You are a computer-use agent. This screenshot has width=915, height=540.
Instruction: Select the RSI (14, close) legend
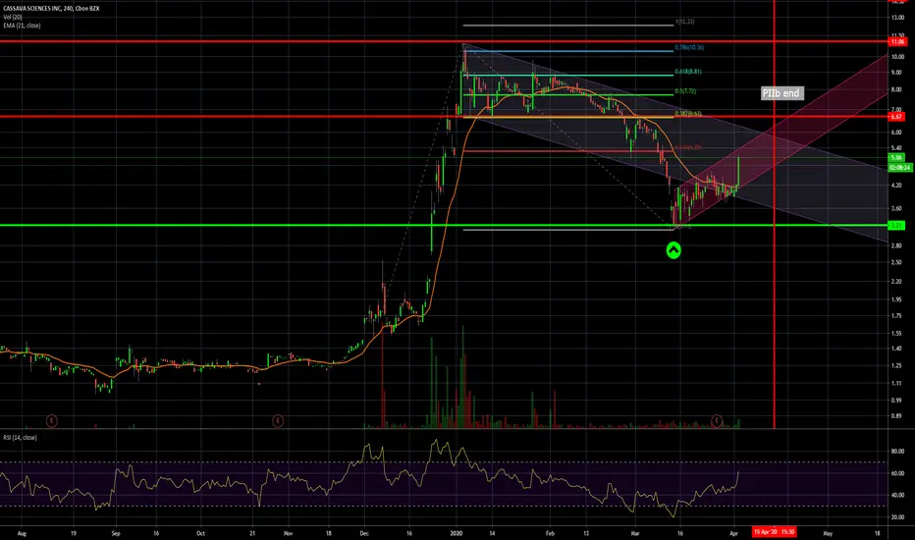pos(20,437)
